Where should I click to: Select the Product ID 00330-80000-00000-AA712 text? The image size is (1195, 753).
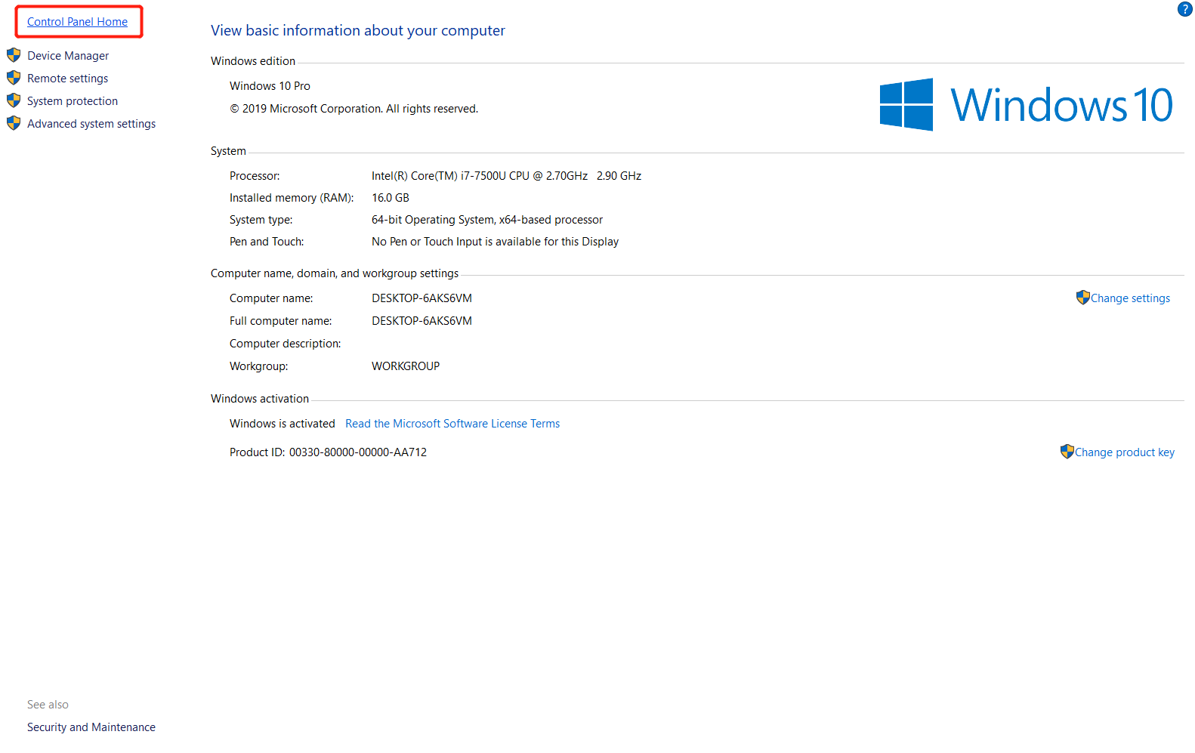click(328, 452)
